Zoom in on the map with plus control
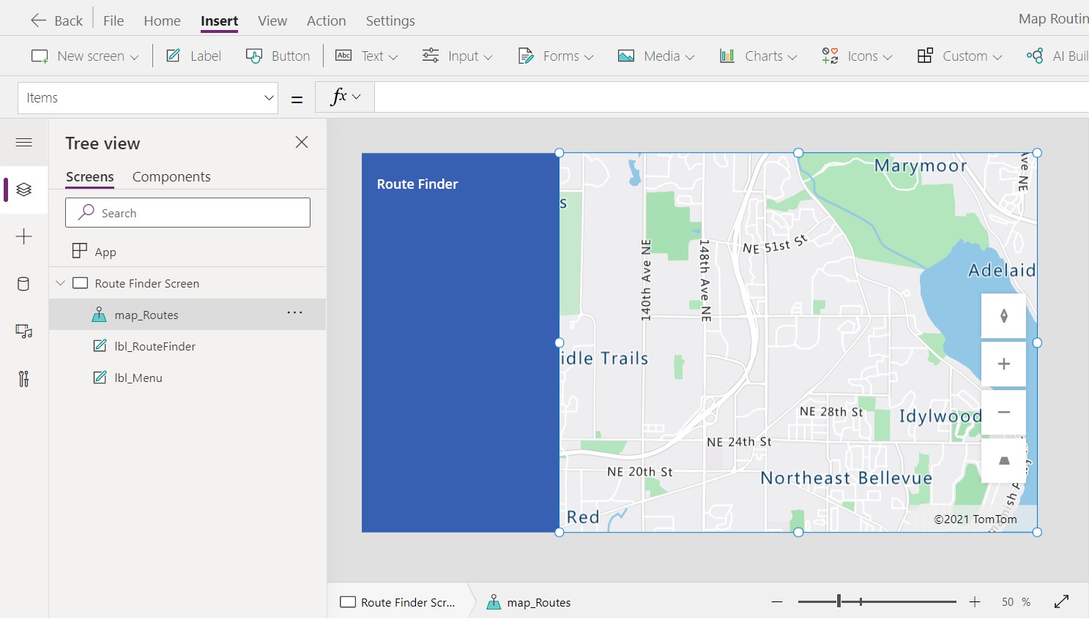The image size is (1089, 619). [x=1003, y=364]
